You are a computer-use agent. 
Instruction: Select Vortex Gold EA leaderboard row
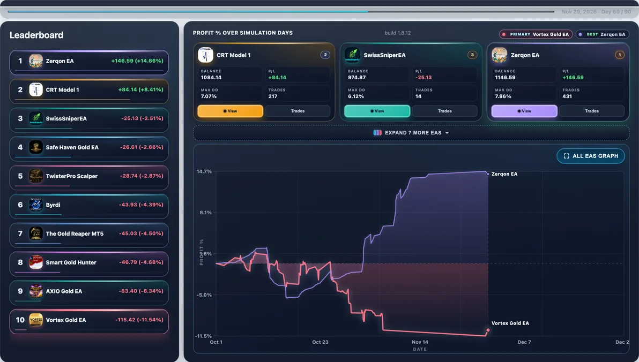(89, 321)
